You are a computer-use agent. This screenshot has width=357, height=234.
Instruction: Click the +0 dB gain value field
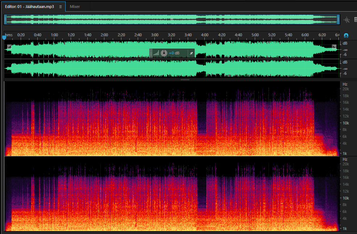coord(174,53)
